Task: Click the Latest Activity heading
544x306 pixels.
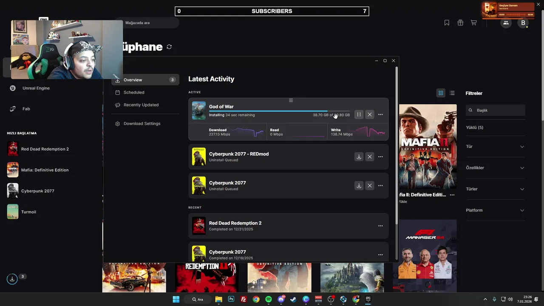Action: [x=211, y=79]
